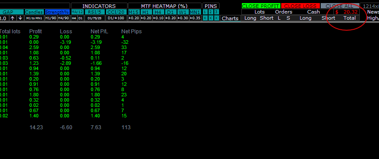Click the D1 setting under MA/12
This screenshot has height=159, width=379.
[x=81, y=18]
